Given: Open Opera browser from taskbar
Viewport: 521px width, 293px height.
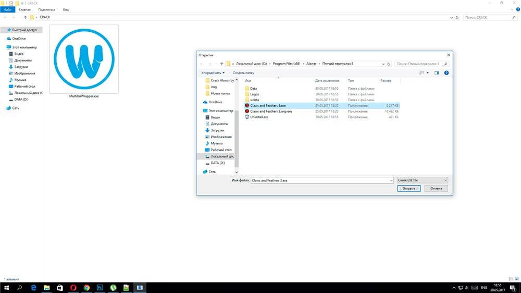Looking at the screenshot, I should [x=73, y=288].
